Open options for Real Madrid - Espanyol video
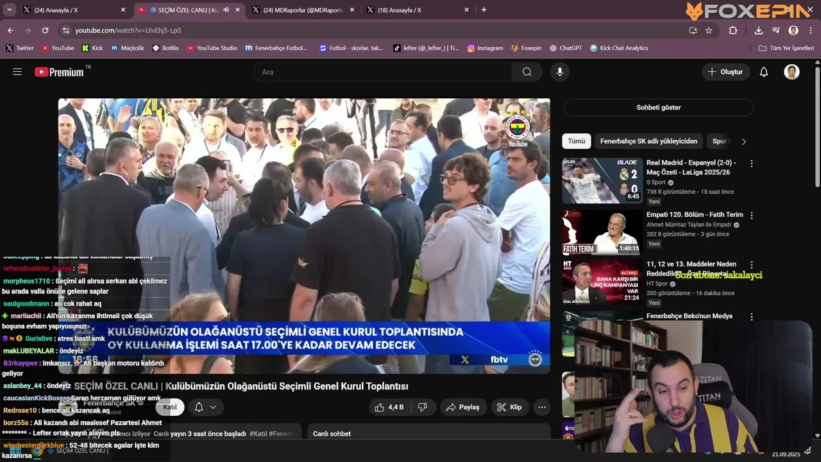The width and height of the screenshot is (821, 462). (x=752, y=164)
